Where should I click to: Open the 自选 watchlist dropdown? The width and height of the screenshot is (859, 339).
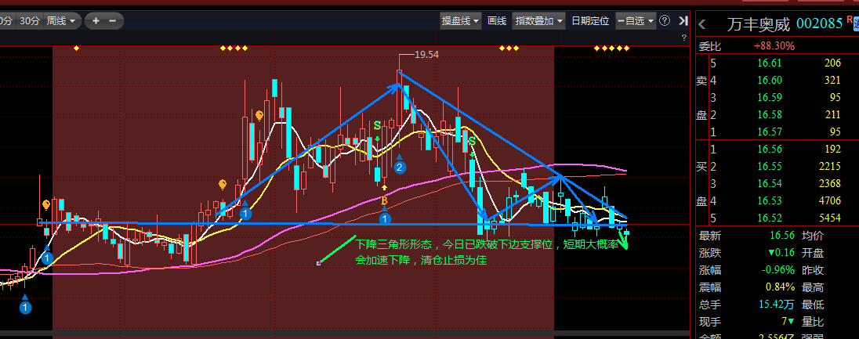click(636, 21)
